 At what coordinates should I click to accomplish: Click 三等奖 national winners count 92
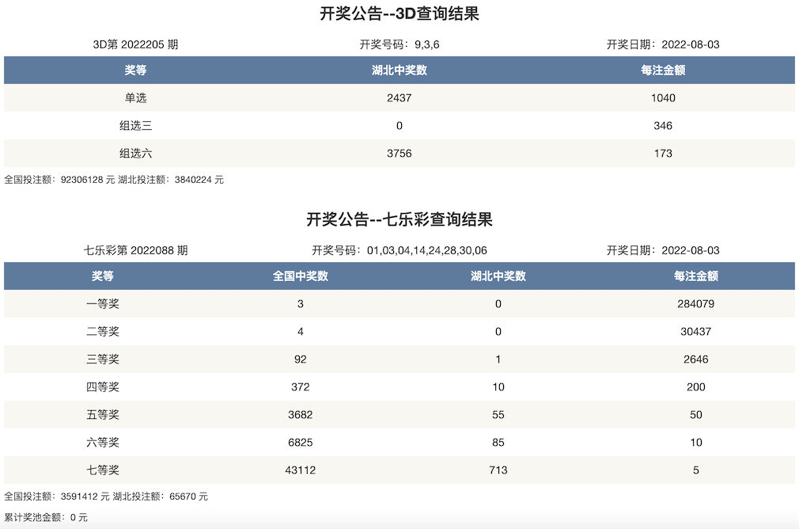[x=300, y=359]
